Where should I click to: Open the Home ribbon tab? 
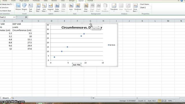5,1
